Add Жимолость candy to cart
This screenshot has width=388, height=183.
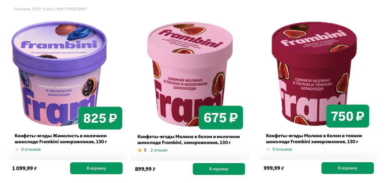(x=96, y=168)
